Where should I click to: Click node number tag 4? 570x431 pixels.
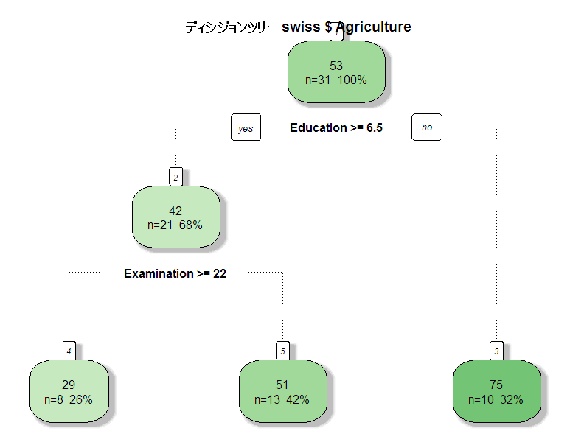click(x=69, y=351)
